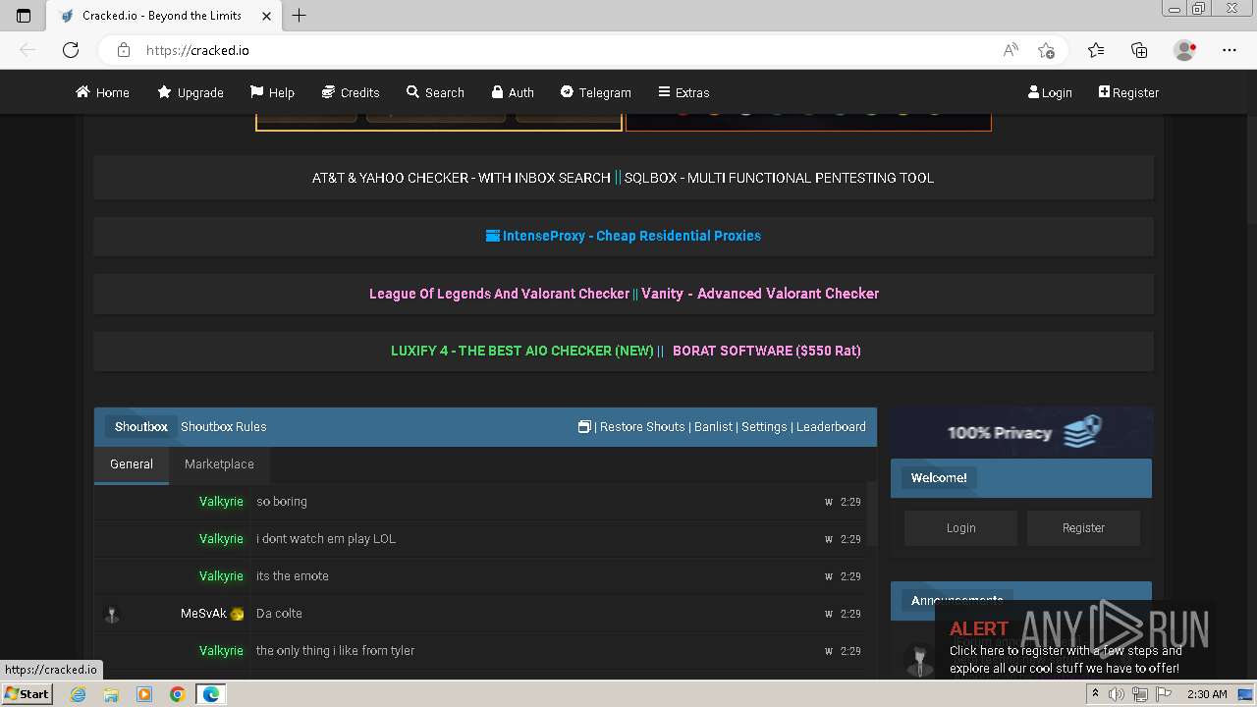Open media player from taskbar
1257x707 pixels.
pos(144,694)
